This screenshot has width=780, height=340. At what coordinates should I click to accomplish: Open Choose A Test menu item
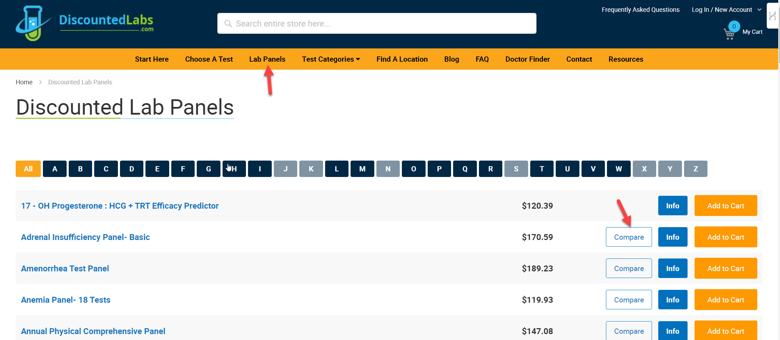tap(209, 59)
